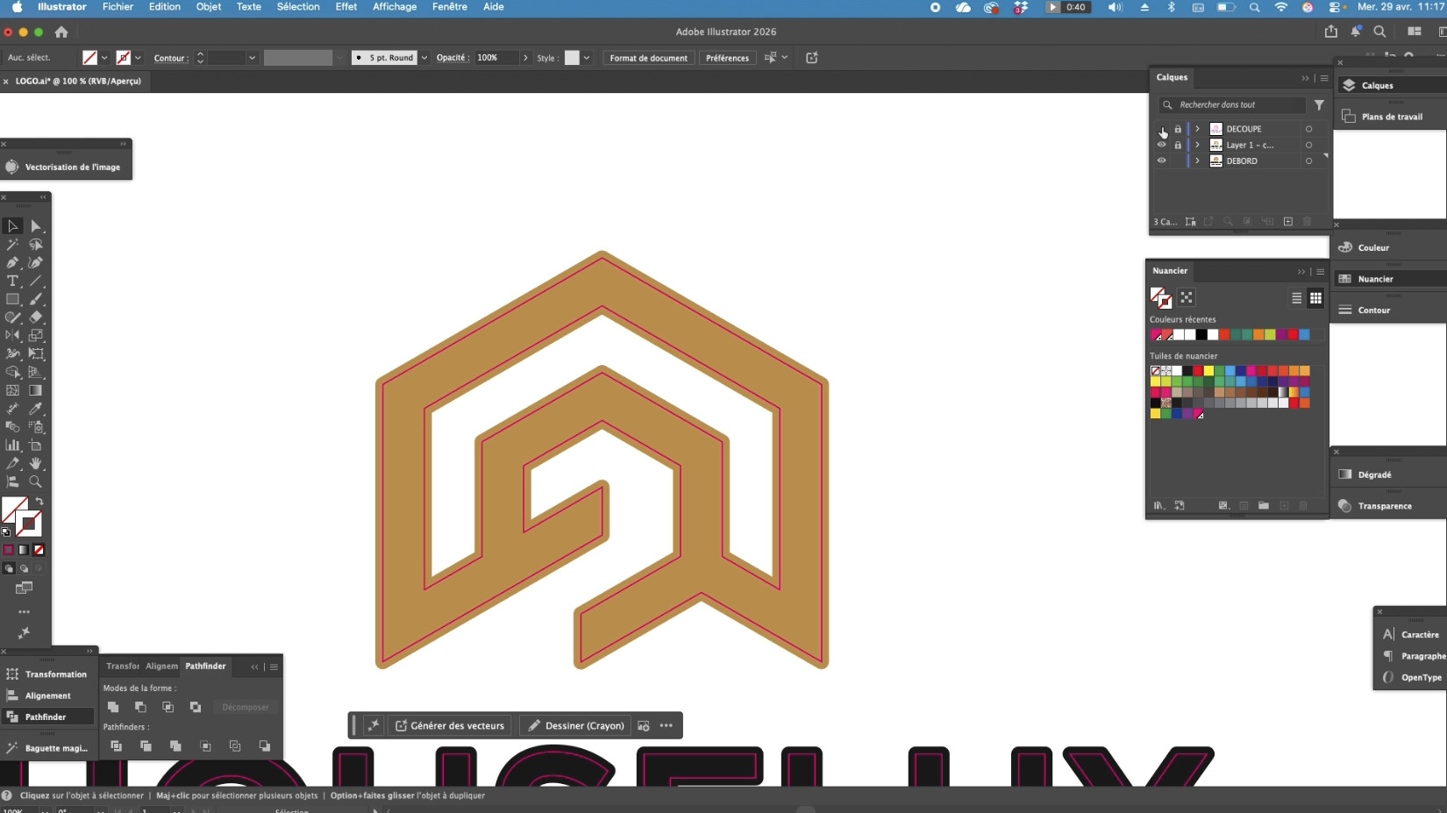1447x813 pixels.
Task: Toggle visibility of Layer 1
Action: coord(1162,146)
